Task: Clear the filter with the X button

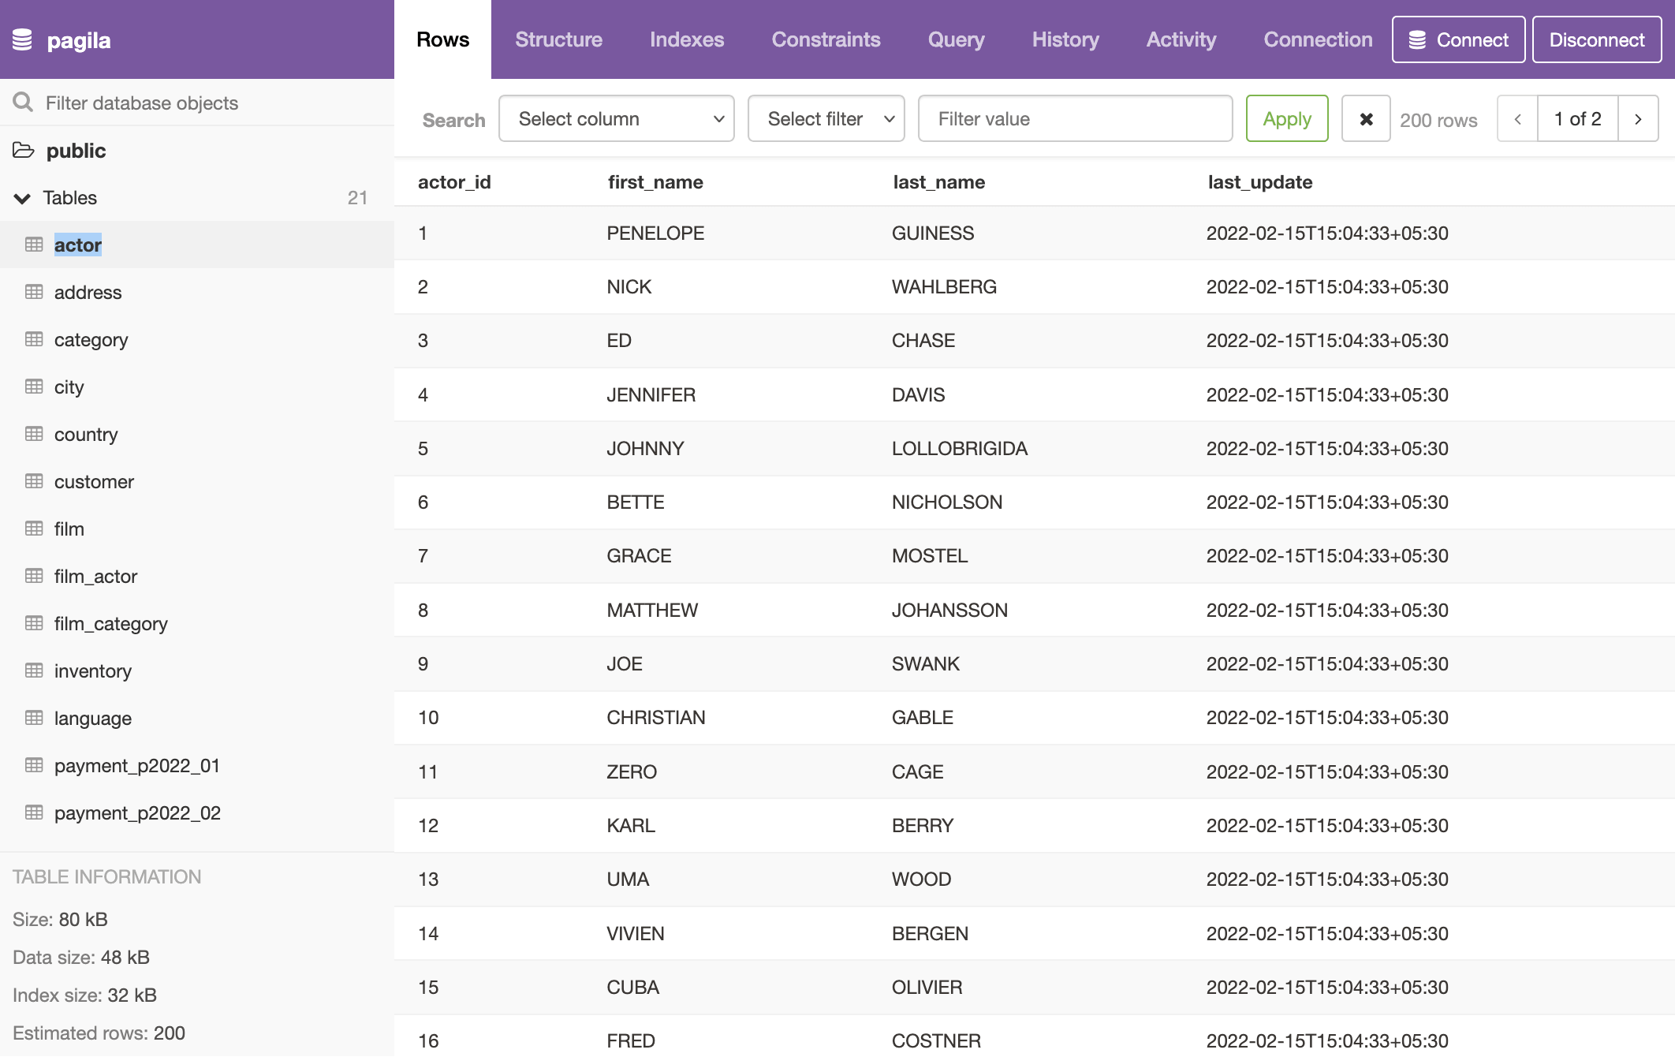Action: (1366, 119)
